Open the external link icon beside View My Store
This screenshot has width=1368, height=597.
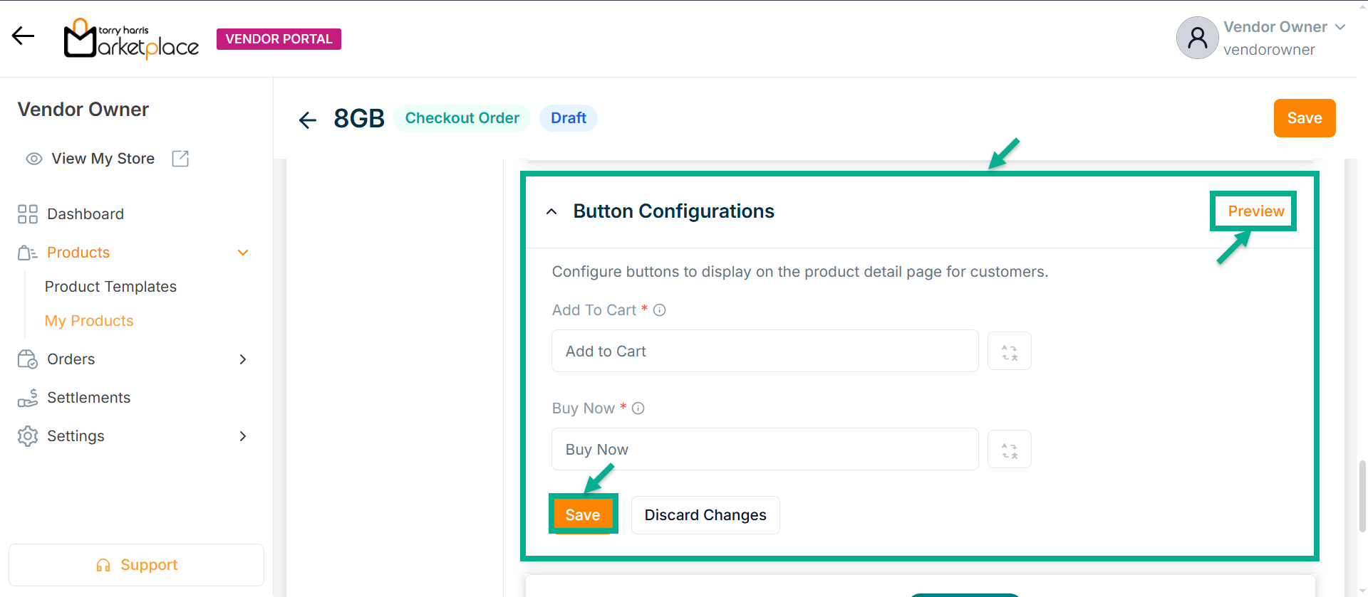[180, 159]
